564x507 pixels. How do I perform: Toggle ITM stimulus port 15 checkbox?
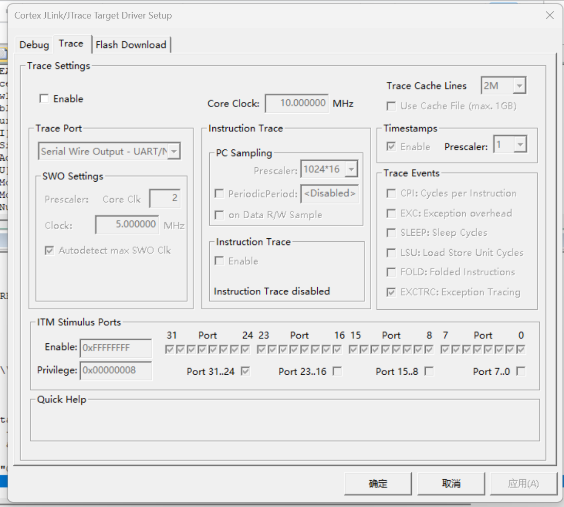[353, 349]
